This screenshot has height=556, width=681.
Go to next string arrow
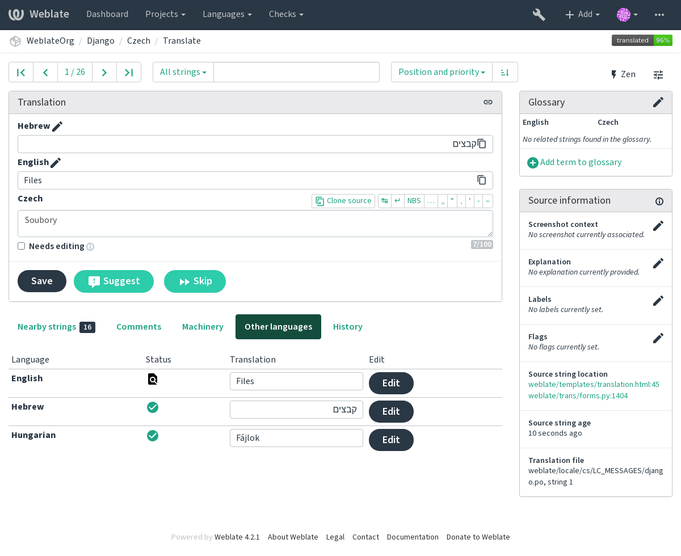[104, 72]
